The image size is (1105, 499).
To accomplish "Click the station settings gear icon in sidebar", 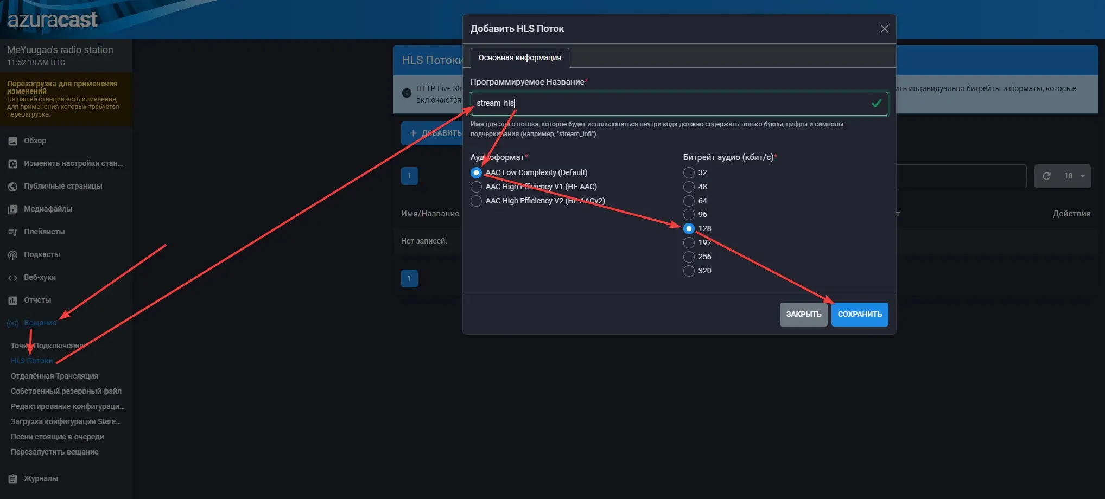I will (12, 164).
